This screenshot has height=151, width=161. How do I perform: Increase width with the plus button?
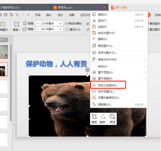[x=60, y=29]
